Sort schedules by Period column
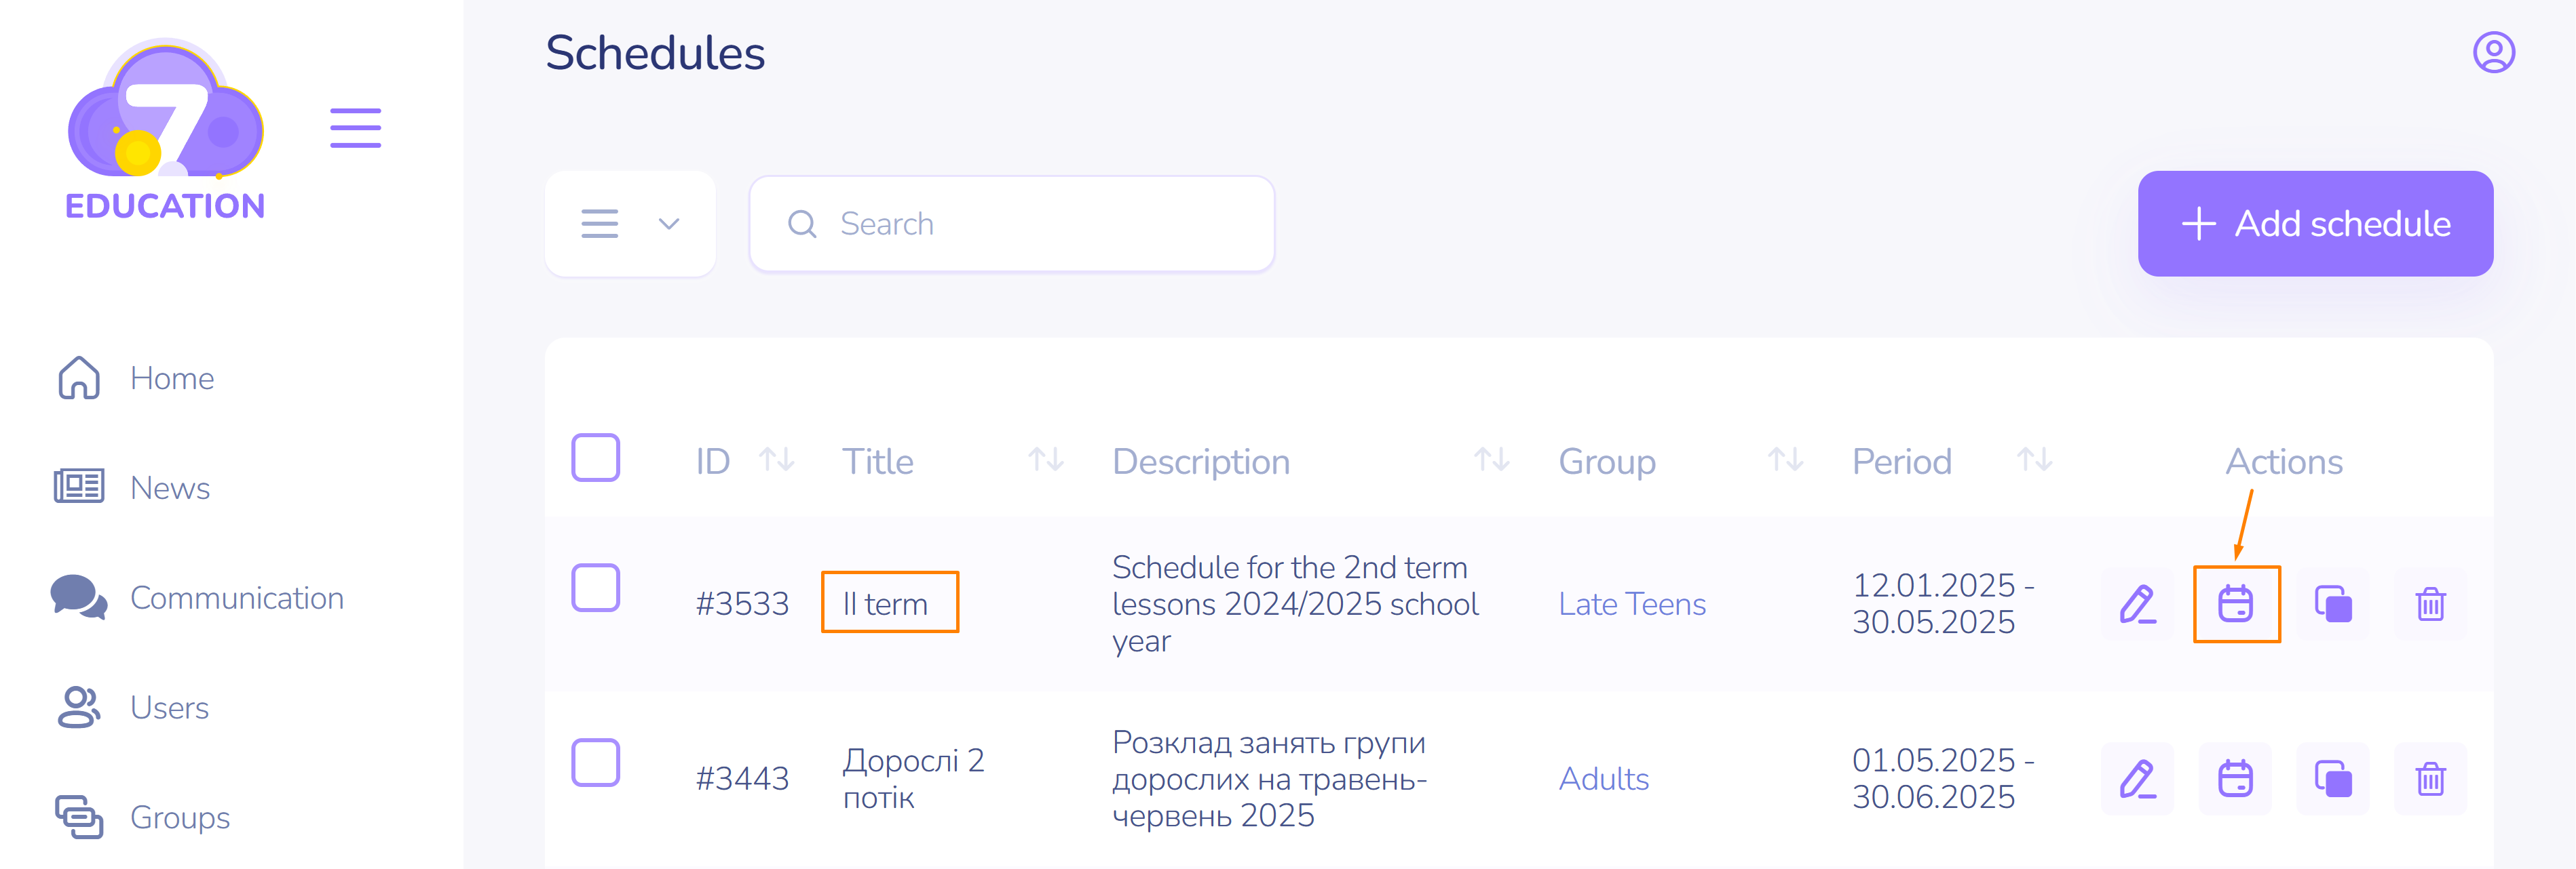Viewport: 2576px width, 869px height. tap(2034, 460)
